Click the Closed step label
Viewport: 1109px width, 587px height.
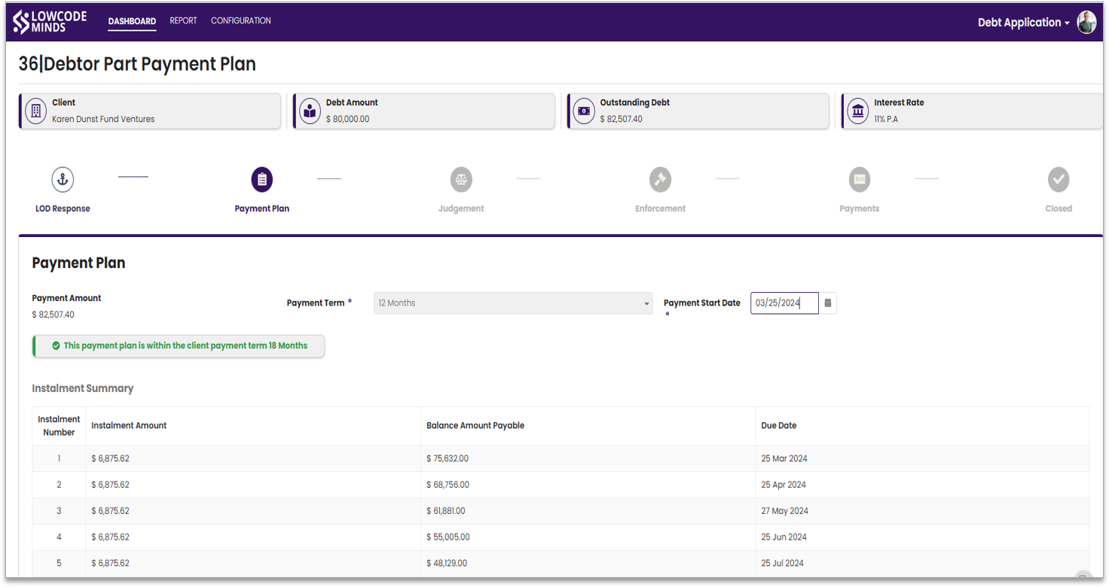1059,208
